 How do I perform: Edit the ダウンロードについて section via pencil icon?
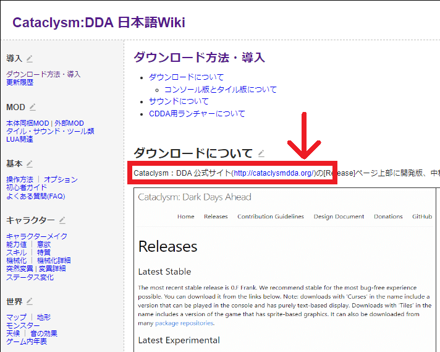(261, 153)
